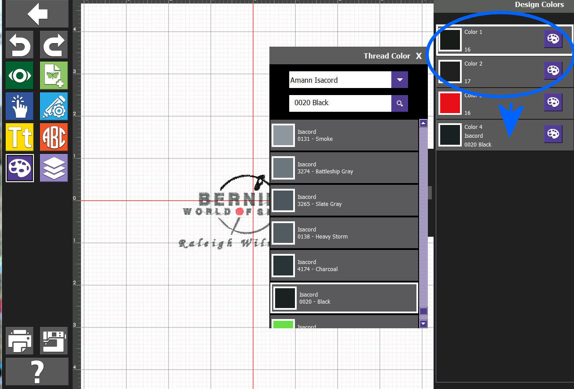Click the thread list scrollbar thumb
Screen dimensions: 574x389
[x=423, y=311]
